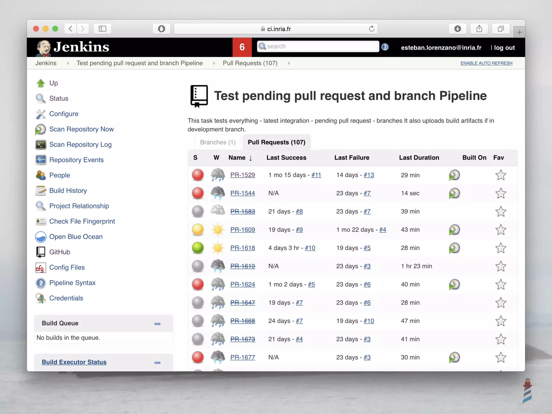This screenshot has width=552, height=414.
Task: Schedule a build for PR-1529
Action: [454, 175]
